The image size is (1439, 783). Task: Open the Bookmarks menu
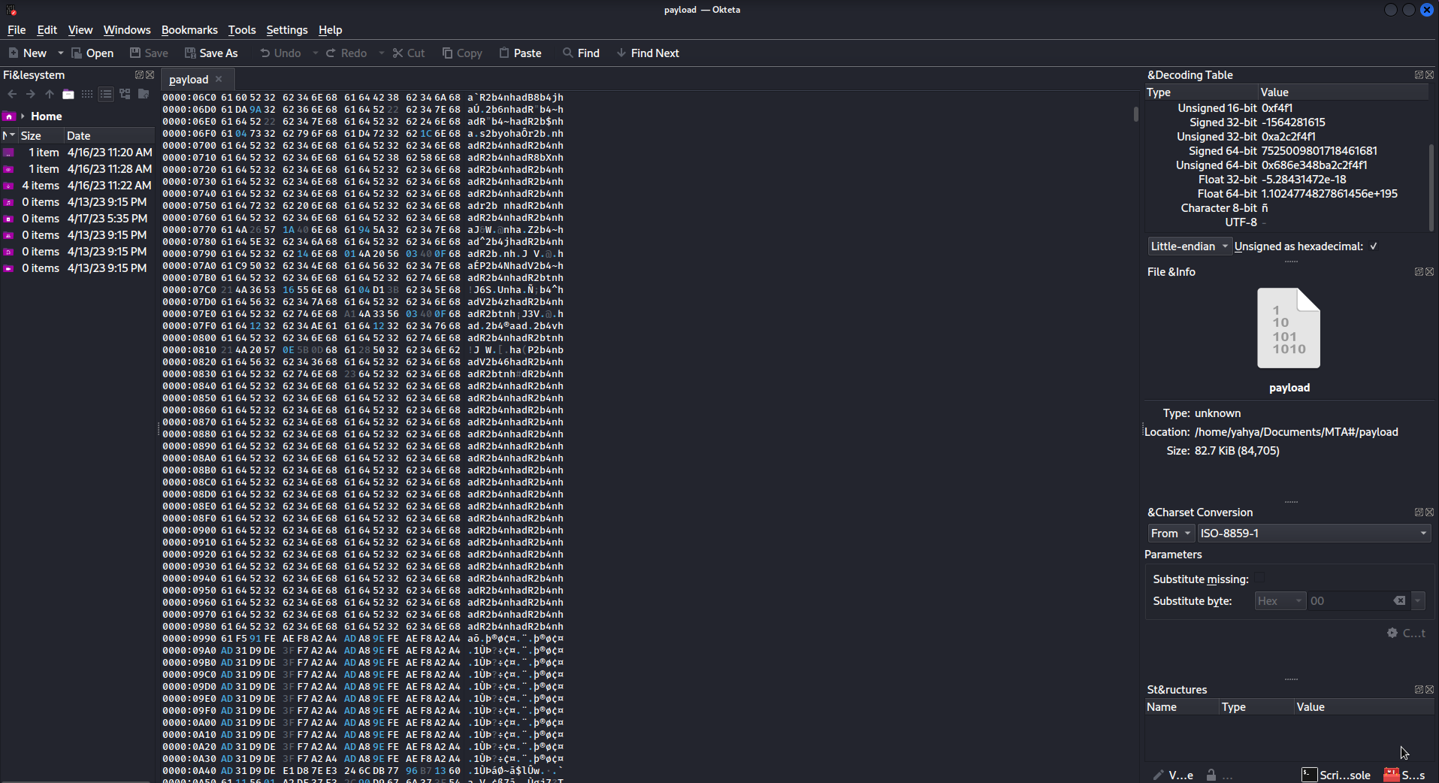(189, 30)
